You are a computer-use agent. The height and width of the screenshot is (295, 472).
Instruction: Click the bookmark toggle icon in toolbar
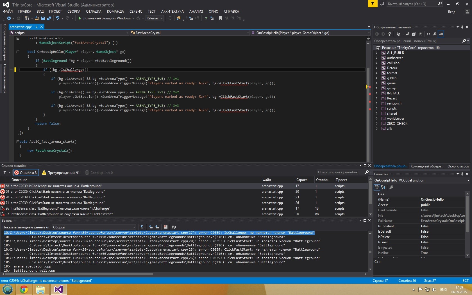[220, 18]
